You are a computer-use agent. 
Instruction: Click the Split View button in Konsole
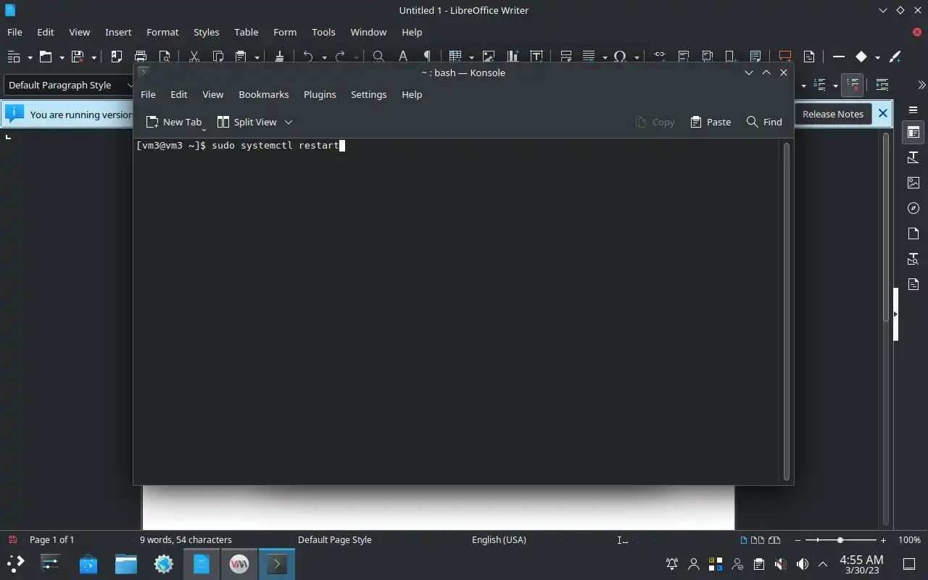coord(246,122)
